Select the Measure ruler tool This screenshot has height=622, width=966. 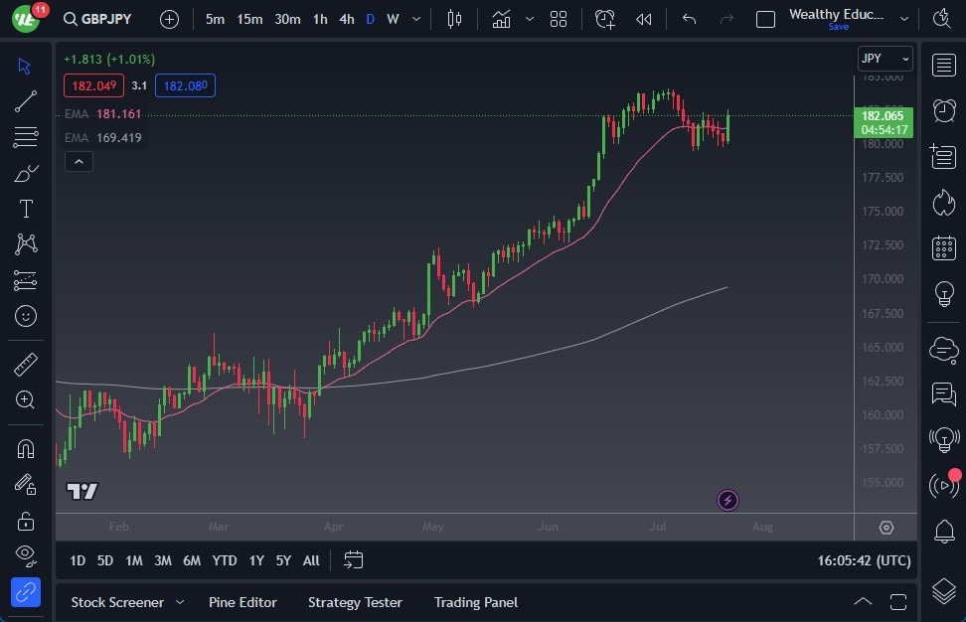[26, 364]
